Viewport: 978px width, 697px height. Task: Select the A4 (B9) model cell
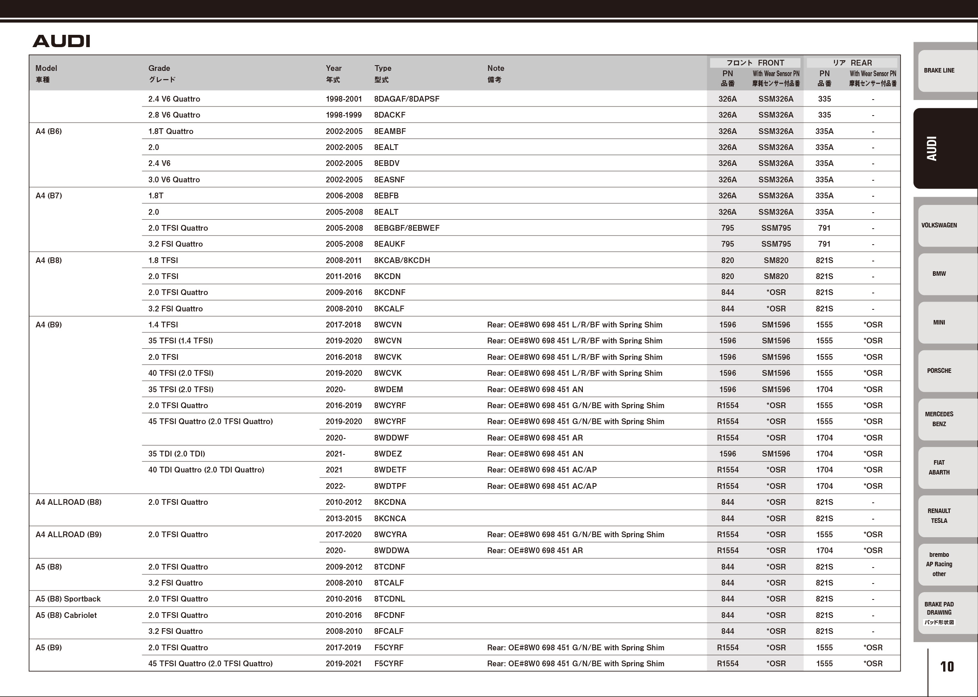click(48, 325)
